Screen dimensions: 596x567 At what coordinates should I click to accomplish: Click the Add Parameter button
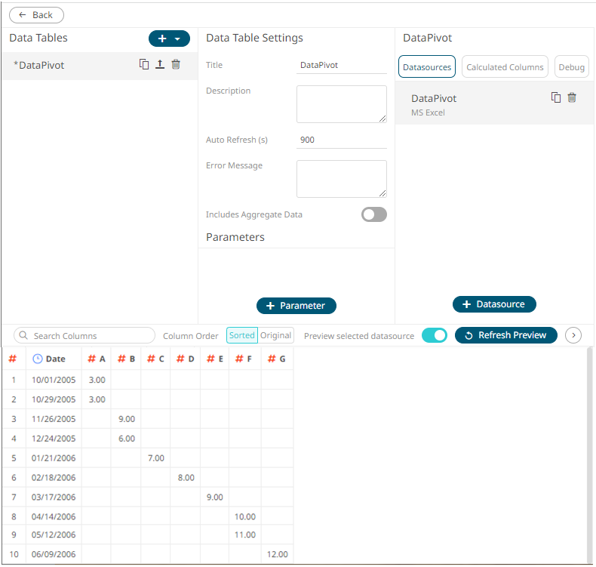coord(296,306)
